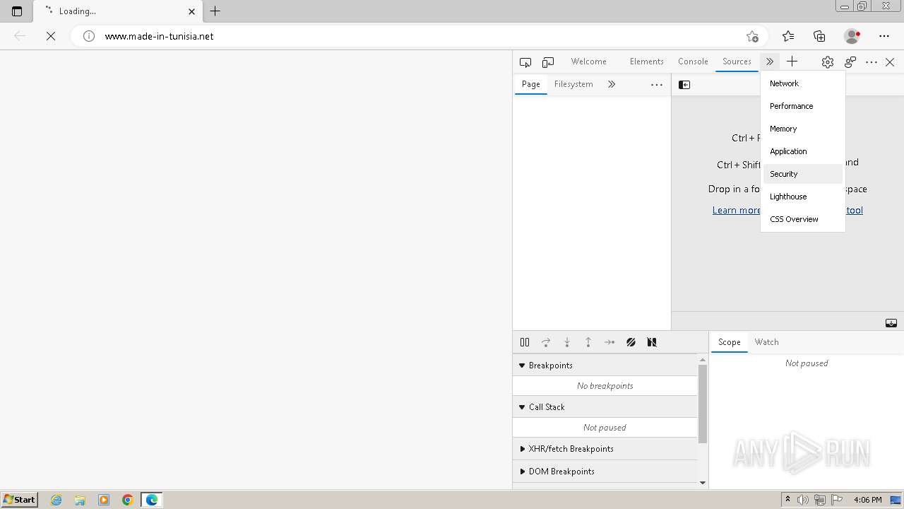Collapse the Call Stack section

[x=605, y=407]
